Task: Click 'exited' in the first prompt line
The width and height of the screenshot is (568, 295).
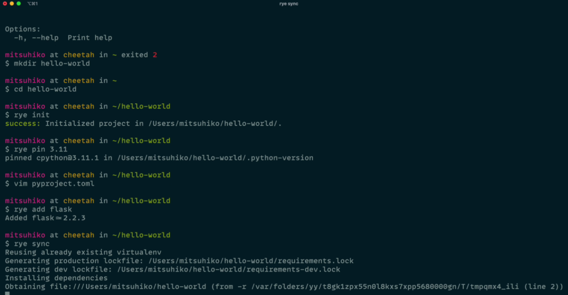Action: [x=135, y=55]
